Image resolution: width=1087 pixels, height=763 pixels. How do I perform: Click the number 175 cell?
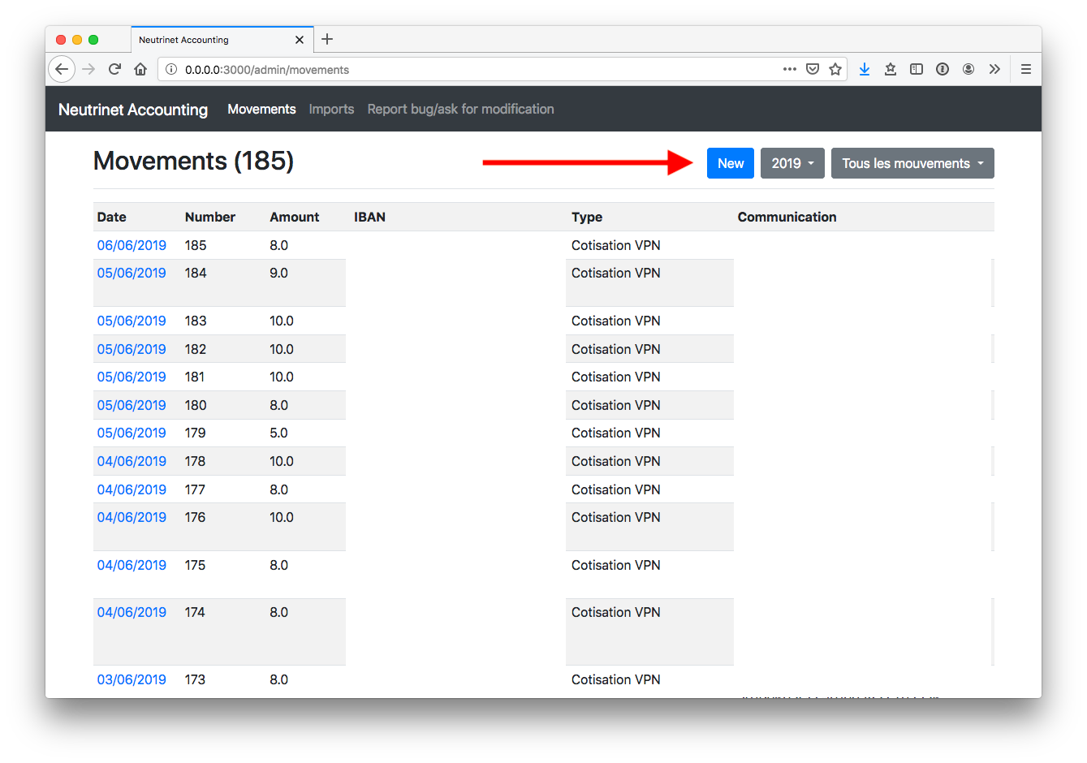tap(195, 565)
